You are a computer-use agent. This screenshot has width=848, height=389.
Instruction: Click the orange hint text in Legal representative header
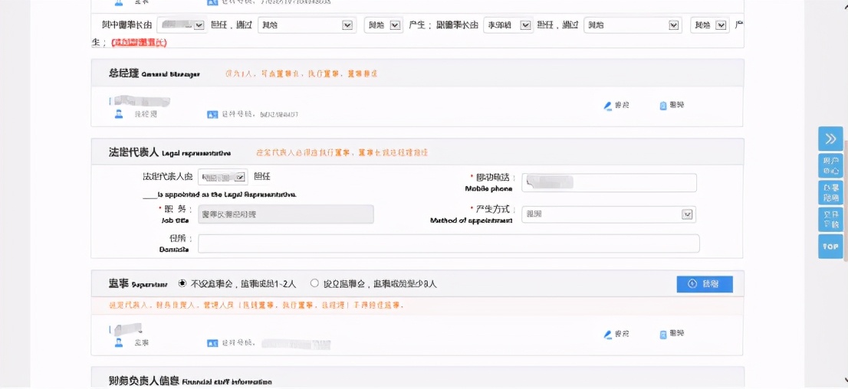tap(343, 153)
